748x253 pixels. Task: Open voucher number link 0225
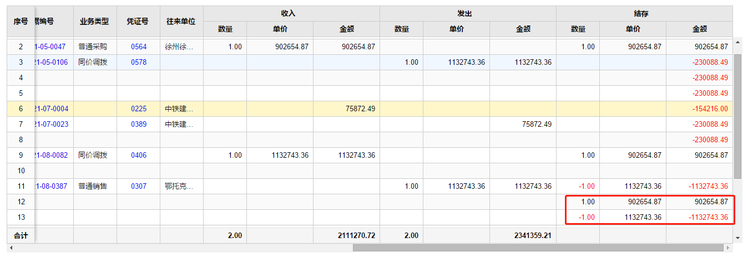coord(139,109)
